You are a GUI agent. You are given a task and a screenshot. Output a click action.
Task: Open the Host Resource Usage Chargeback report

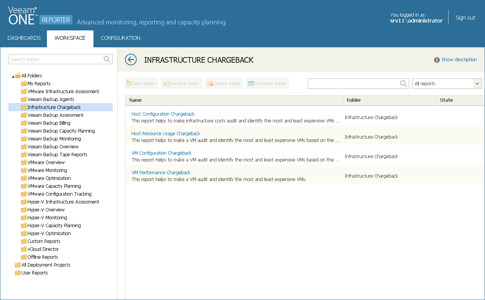pyautogui.click(x=166, y=133)
